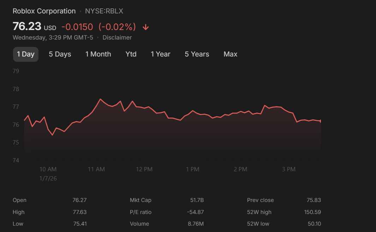Viewport: 376px width, 232px height.
Task: Click the 1 PM axis label
Action: 192,169
